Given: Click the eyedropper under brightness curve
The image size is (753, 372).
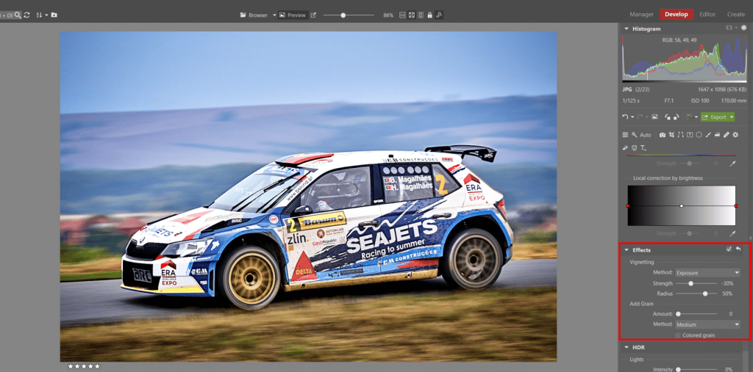Looking at the screenshot, I should tap(735, 233).
